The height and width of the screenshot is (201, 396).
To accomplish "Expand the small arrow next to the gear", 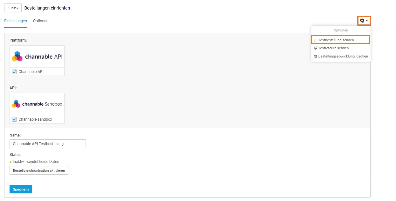I will [x=367, y=21].
